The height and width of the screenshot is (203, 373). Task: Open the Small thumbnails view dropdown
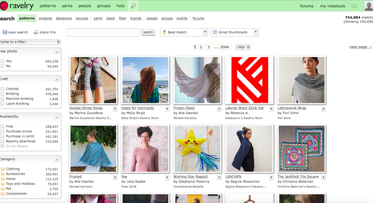click(x=235, y=32)
